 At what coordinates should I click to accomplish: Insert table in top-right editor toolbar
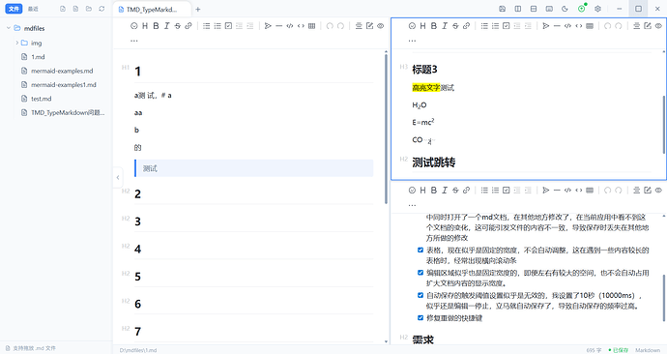pyautogui.click(x=590, y=26)
